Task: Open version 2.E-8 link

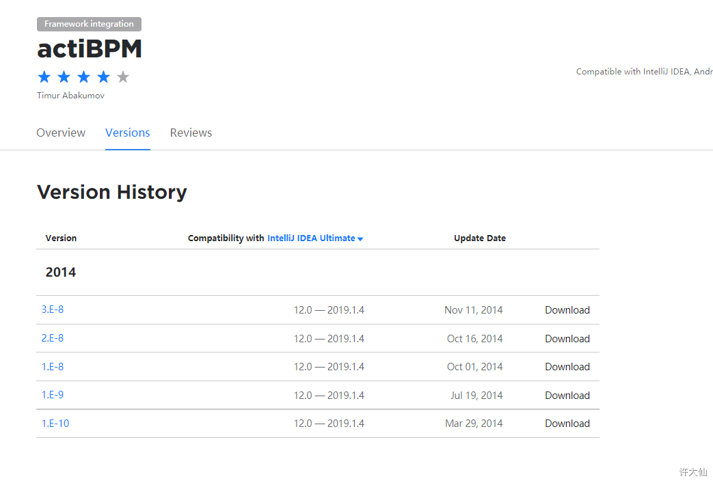Action: click(x=53, y=338)
